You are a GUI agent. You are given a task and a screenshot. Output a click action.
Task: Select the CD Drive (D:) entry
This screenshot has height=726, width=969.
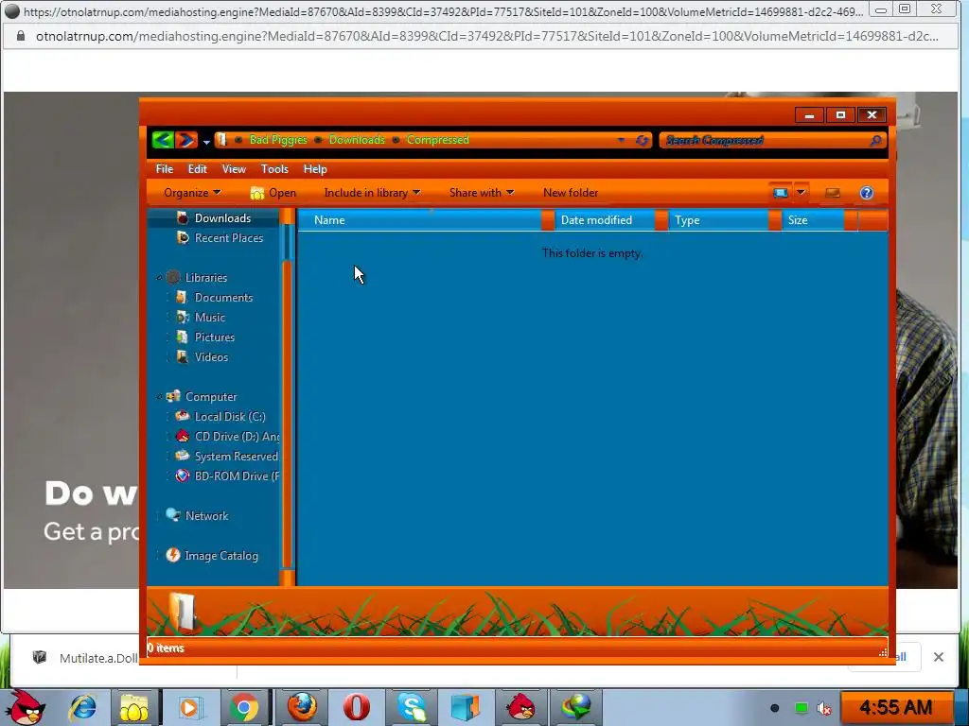click(x=227, y=437)
